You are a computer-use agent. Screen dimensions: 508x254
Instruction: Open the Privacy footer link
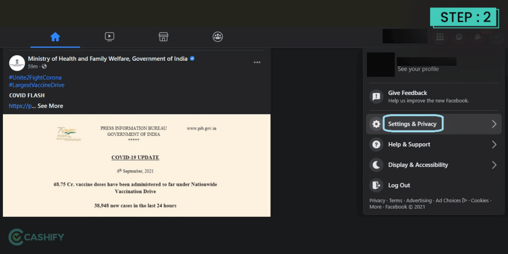tap(377, 200)
